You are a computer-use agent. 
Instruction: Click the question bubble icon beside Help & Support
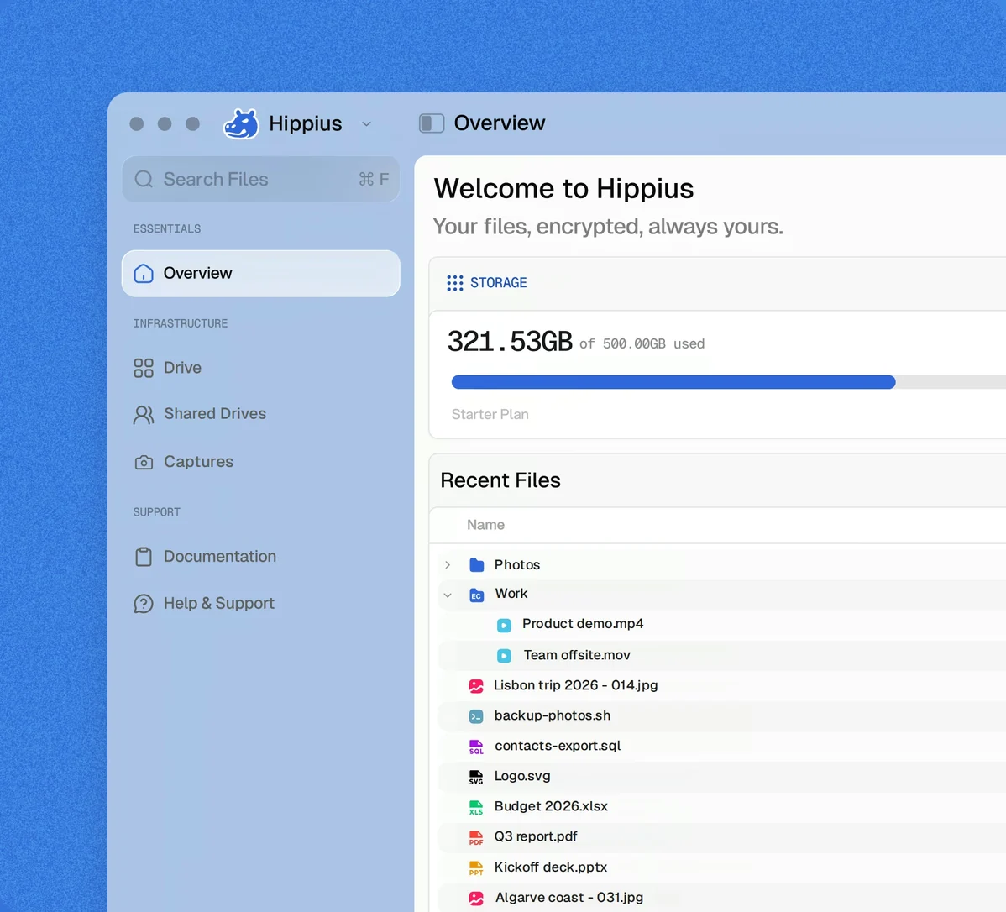point(144,604)
